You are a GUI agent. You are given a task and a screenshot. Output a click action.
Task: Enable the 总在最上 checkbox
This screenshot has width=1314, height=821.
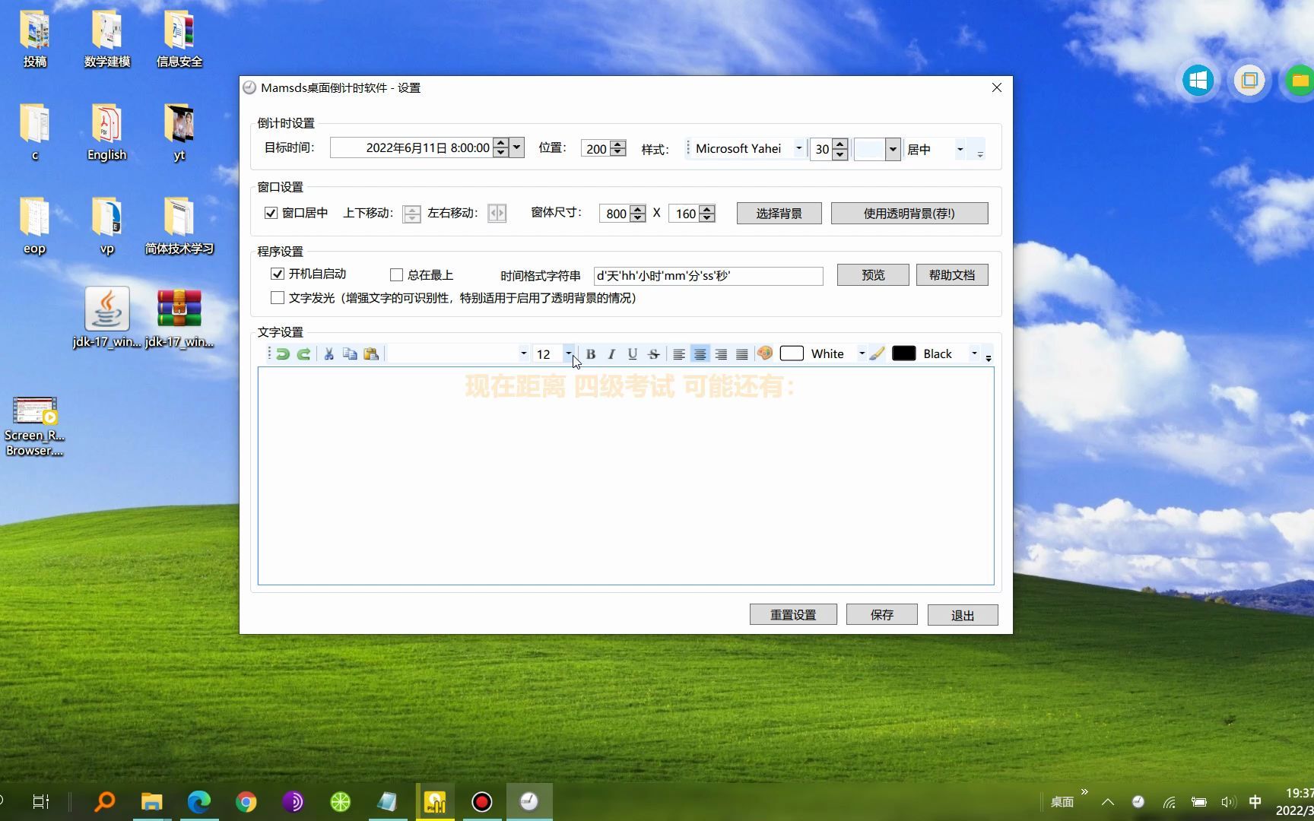pos(396,274)
